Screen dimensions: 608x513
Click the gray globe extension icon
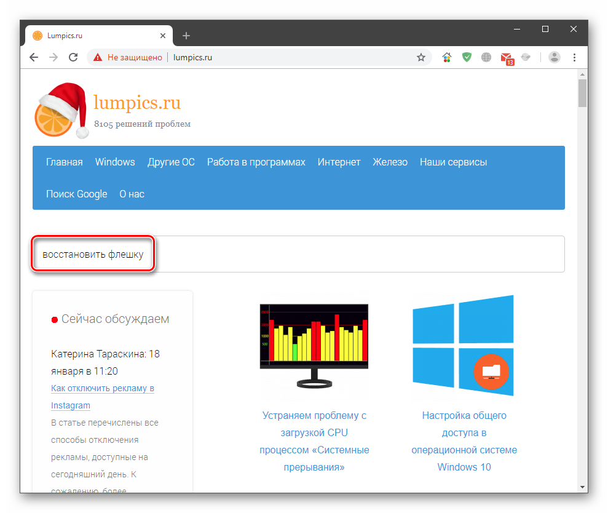(x=486, y=57)
